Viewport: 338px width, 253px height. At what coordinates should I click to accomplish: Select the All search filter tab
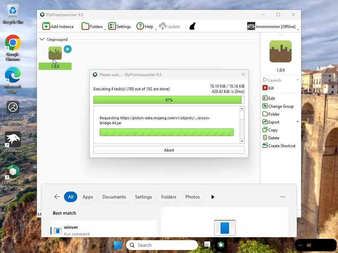pyautogui.click(x=71, y=197)
